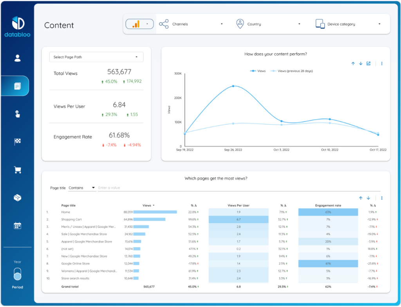Viewport: 401px width, 307px height.
Task: Click the Home row views bar
Action: pos(155,212)
